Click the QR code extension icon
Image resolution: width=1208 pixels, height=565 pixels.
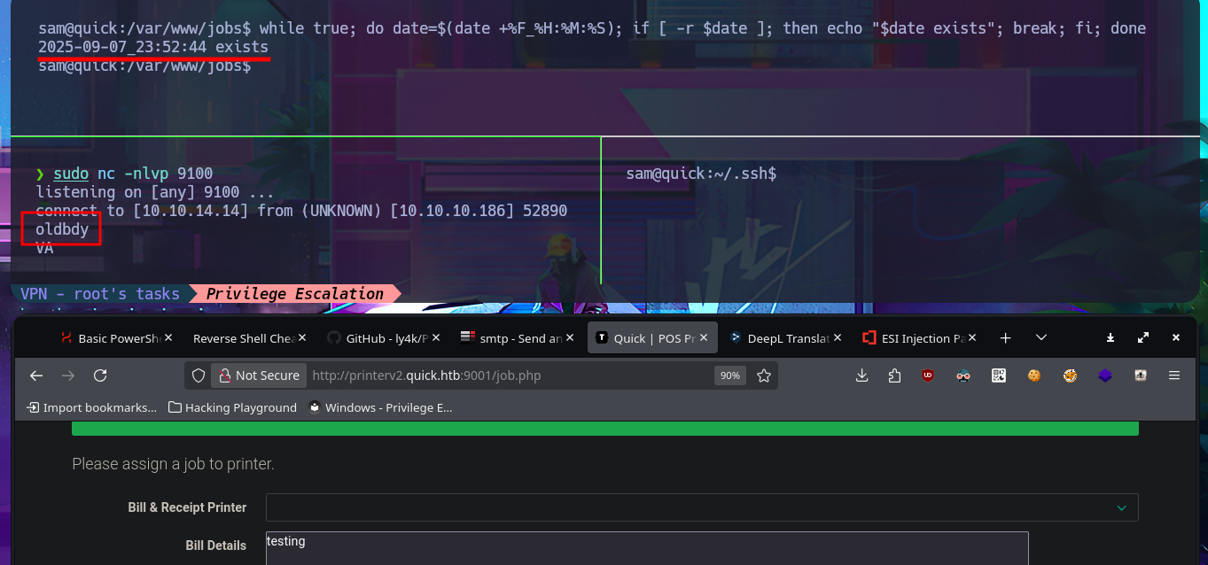pyautogui.click(x=999, y=375)
